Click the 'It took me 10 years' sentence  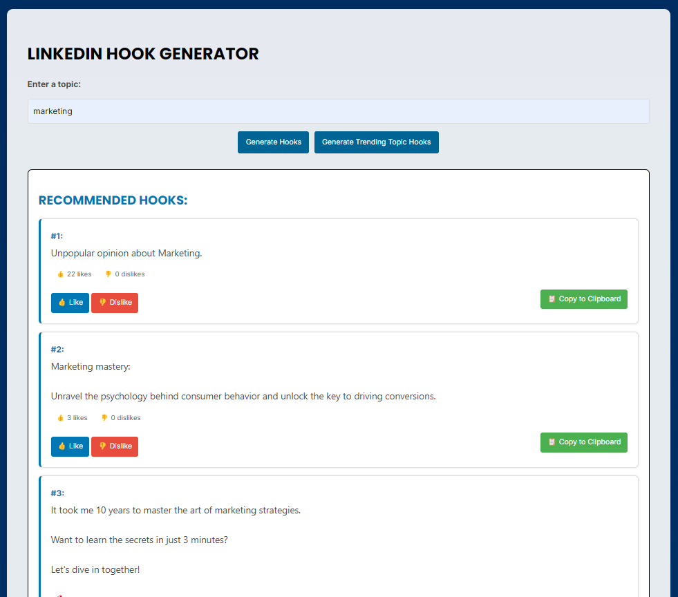coord(176,511)
